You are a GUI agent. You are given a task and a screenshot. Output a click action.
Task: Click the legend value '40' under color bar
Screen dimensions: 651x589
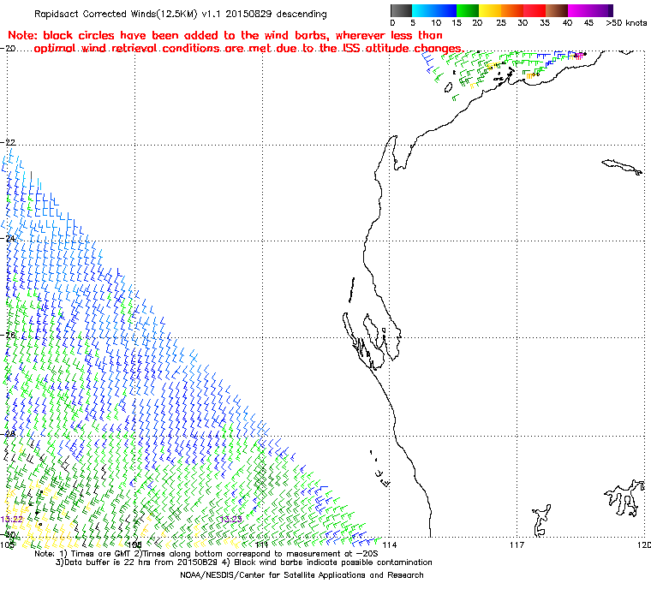click(567, 23)
